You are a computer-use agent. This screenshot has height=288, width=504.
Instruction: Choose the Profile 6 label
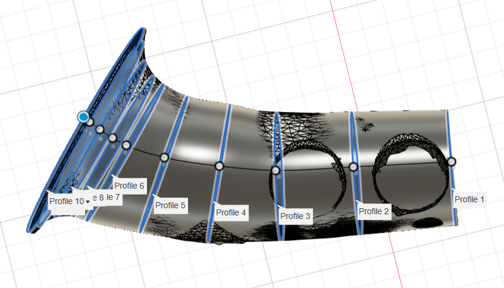[x=129, y=186]
